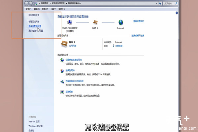Click the 管理无线网络 link
Screen dimensions: 198x132
point(34,22)
